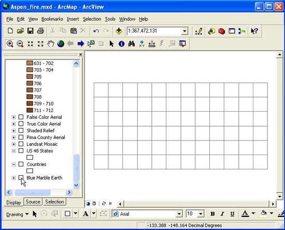Open the Bookmarks menu
The image size is (285, 230).
[x=52, y=19]
